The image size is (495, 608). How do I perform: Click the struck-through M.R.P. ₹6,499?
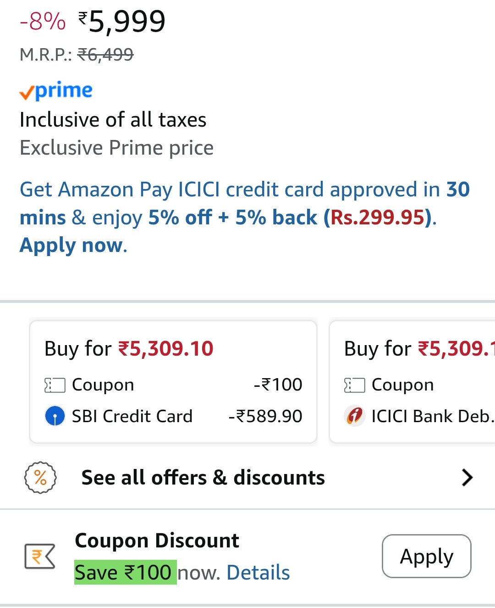[x=105, y=55]
